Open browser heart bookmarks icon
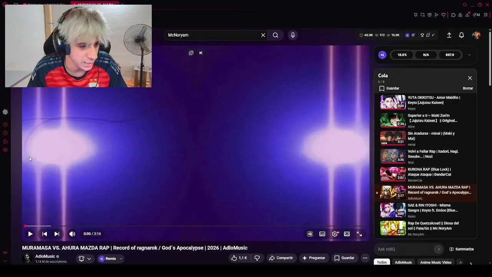This screenshot has width=492, height=277. pyautogui.click(x=443, y=15)
